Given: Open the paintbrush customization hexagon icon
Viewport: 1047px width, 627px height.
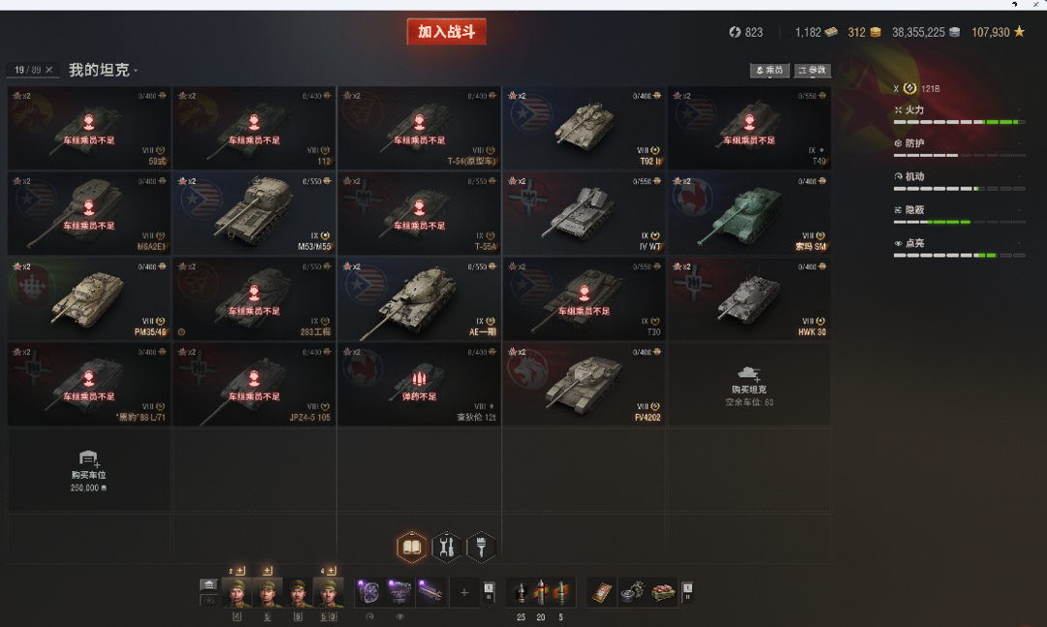Looking at the screenshot, I should [481, 548].
